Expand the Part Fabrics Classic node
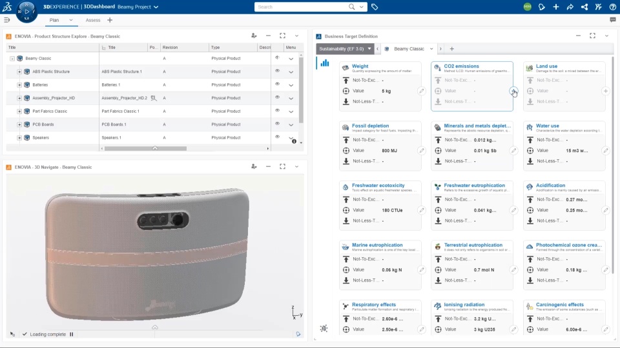620x348 pixels. click(19, 111)
